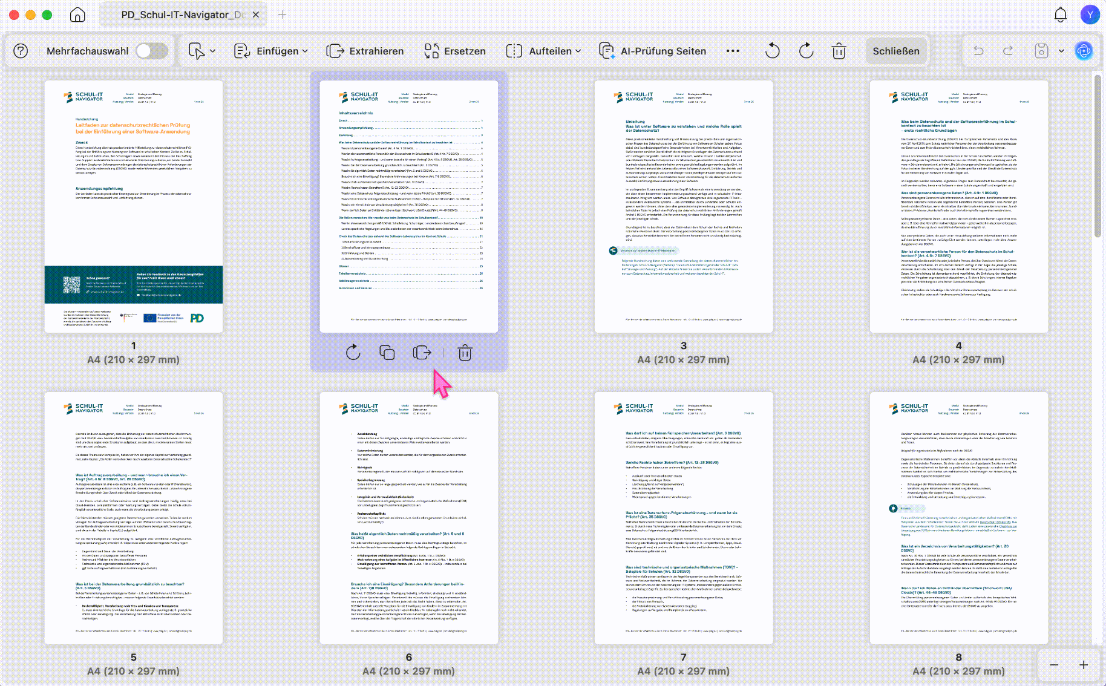This screenshot has height=686, width=1106.
Task: Select page 4 thumbnail
Action: (959, 206)
